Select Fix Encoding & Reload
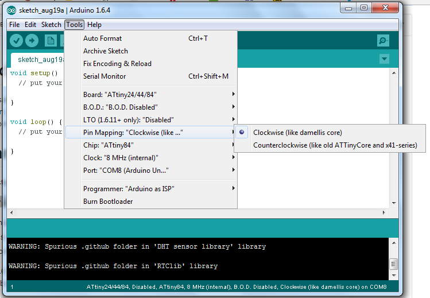Image resolution: width=430 pixels, height=298 pixels. pyautogui.click(x=151, y=64)
